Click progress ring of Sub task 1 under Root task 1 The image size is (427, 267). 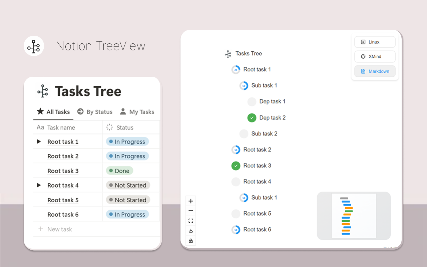[x=244, y=86]
